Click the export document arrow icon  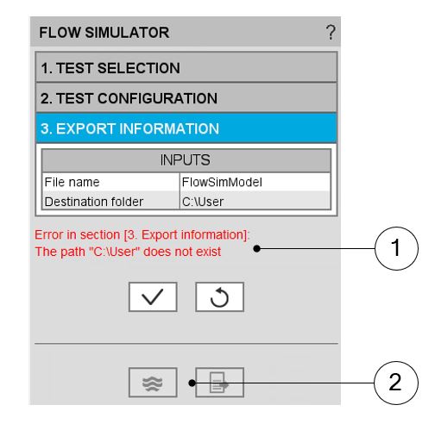219,383
